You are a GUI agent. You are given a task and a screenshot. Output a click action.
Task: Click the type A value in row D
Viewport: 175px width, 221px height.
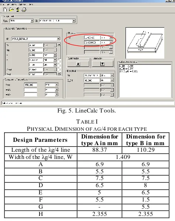(100, 185)
